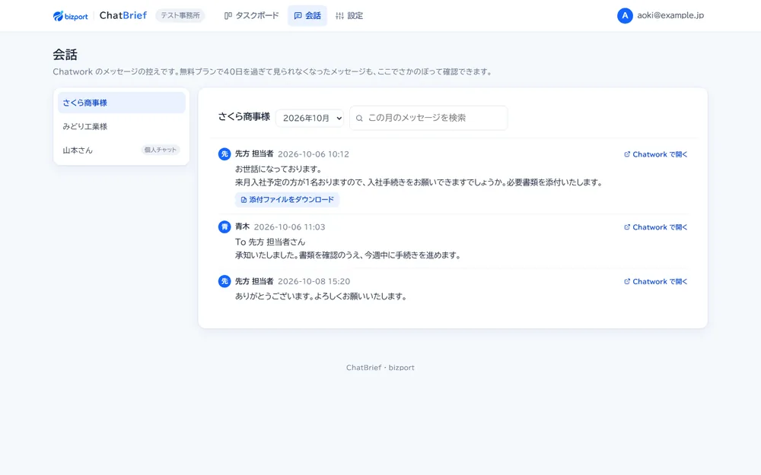Click the user avatar A icon

coord(625,15)
